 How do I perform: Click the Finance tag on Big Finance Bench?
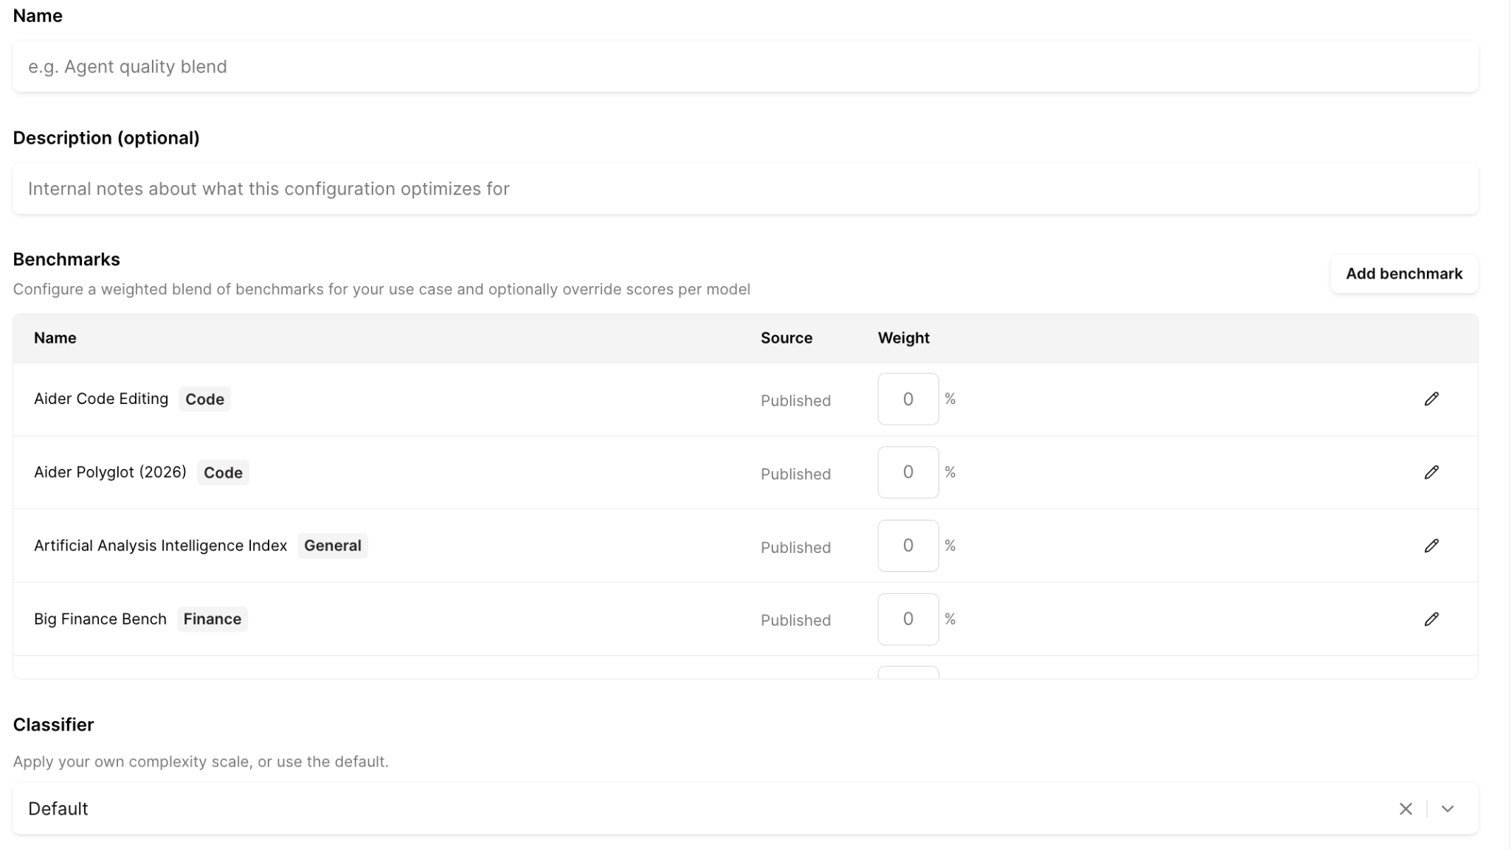212,619
